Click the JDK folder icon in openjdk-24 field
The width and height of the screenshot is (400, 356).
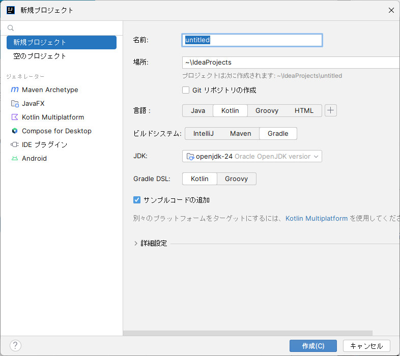click(x=190, y=156)
